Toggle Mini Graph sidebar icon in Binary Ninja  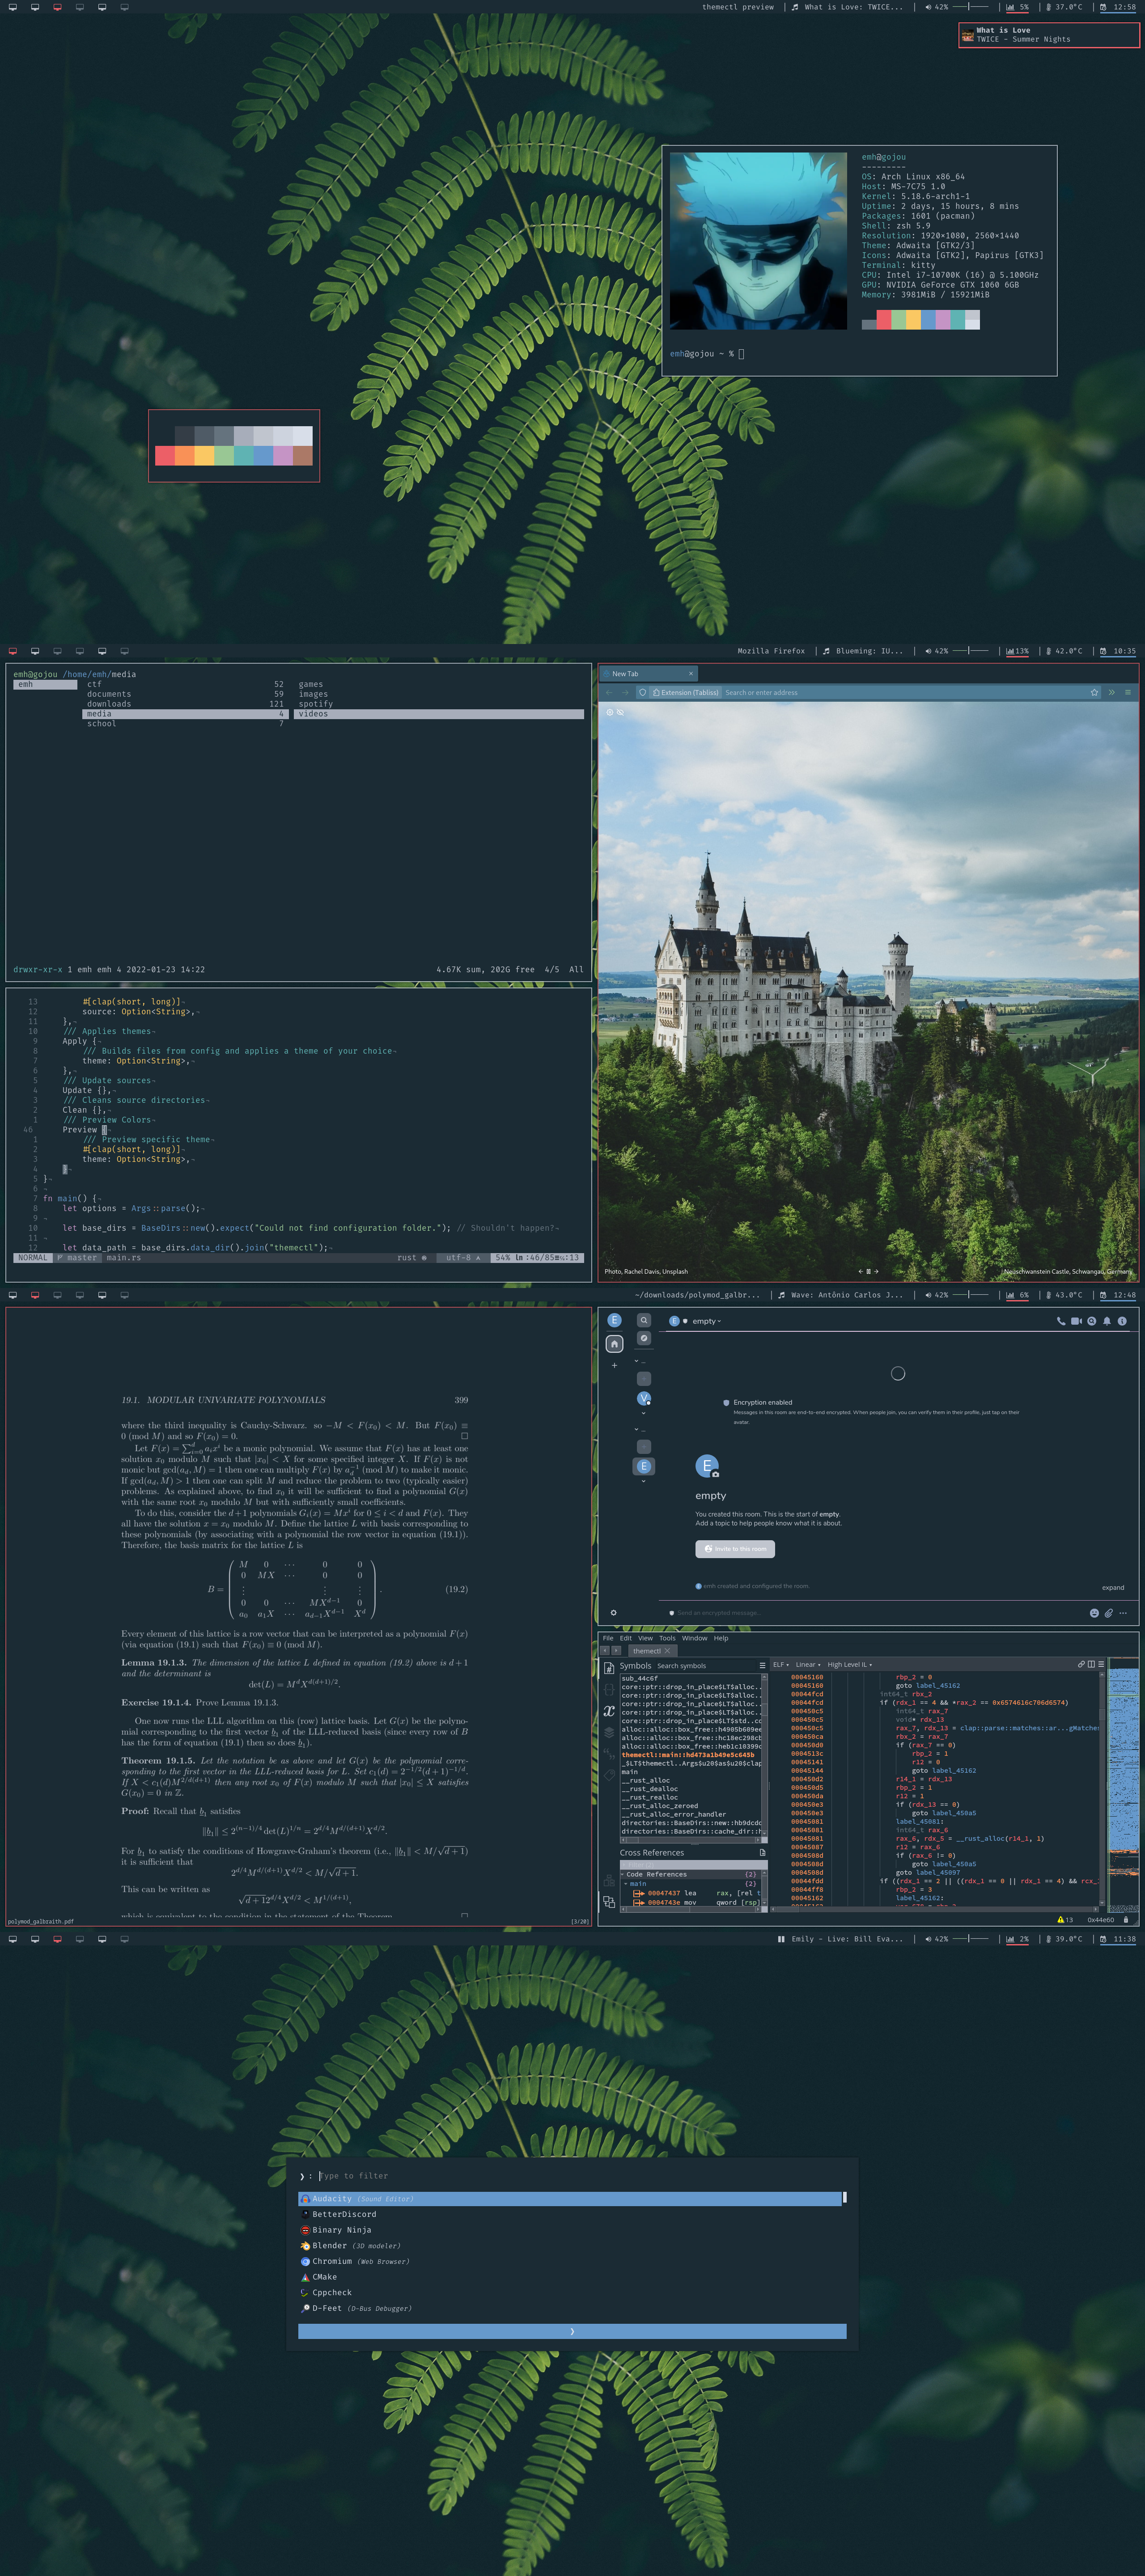click(x=609, y=1881)
